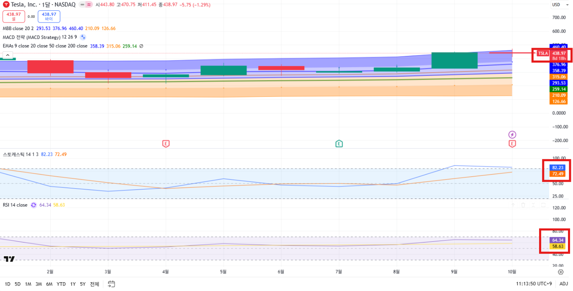Select the YTD date range
Viewport: 573px width, 291px height.
(61, 284)
